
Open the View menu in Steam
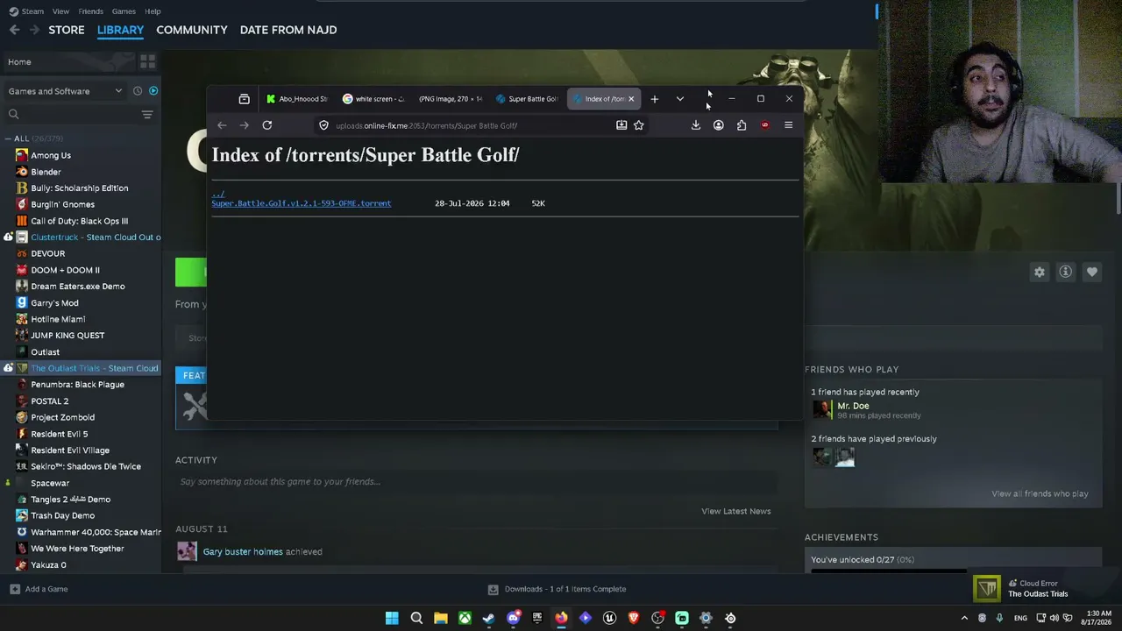[x=60, y=11]
